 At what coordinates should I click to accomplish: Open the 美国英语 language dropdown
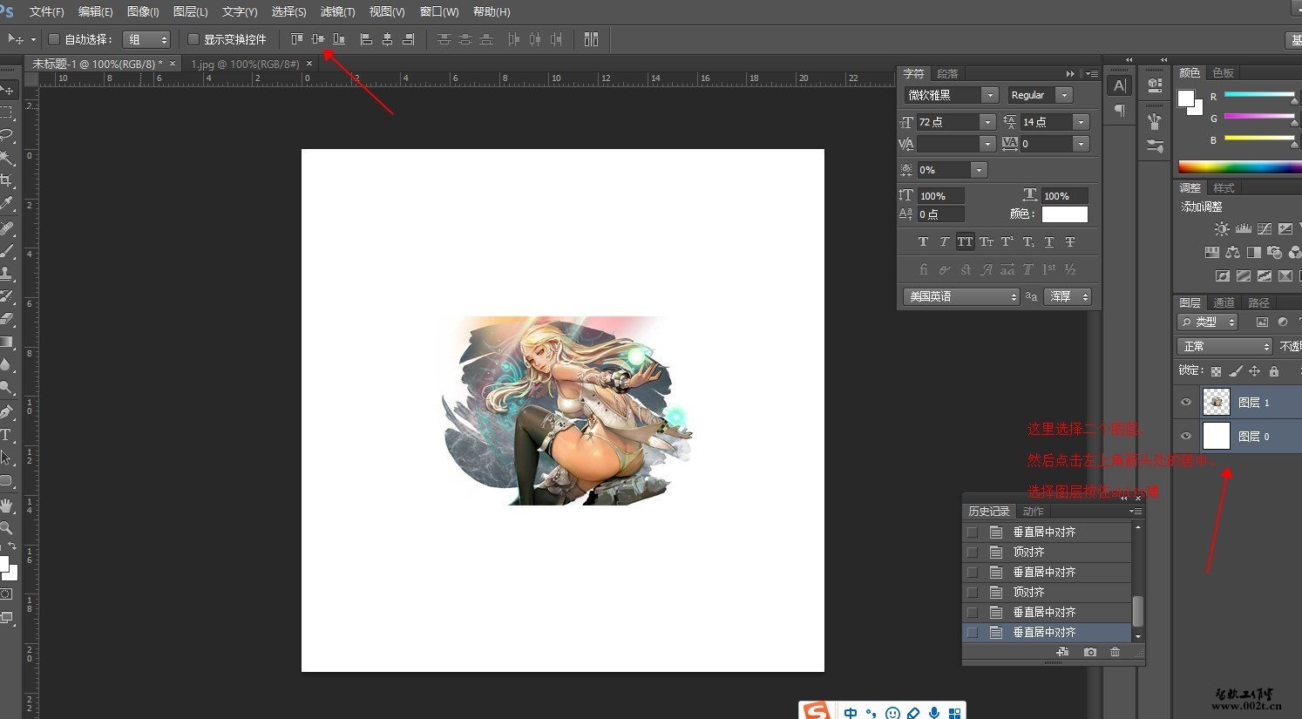[x=961, y=296]
